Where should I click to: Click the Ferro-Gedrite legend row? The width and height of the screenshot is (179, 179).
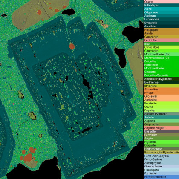[x=162, y=159]
